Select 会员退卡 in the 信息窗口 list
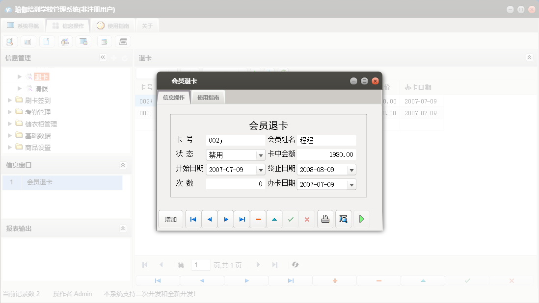Screen dimensions: 539x303 pos(44,182)
